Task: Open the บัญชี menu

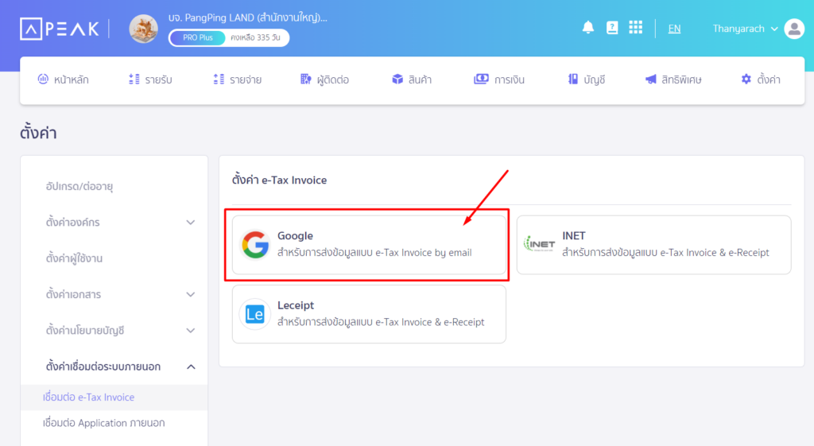Action: tap(587, 80)
